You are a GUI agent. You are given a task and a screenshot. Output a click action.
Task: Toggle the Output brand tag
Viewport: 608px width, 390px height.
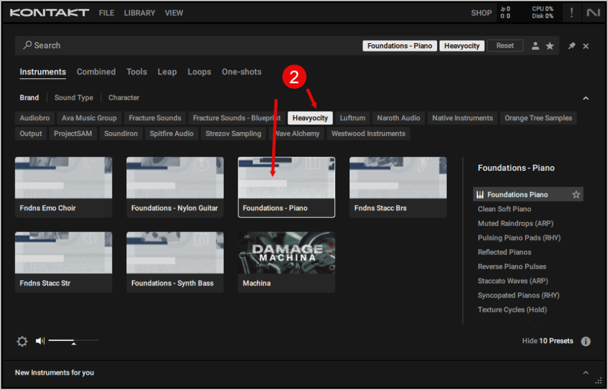click(x=30, y=134)
